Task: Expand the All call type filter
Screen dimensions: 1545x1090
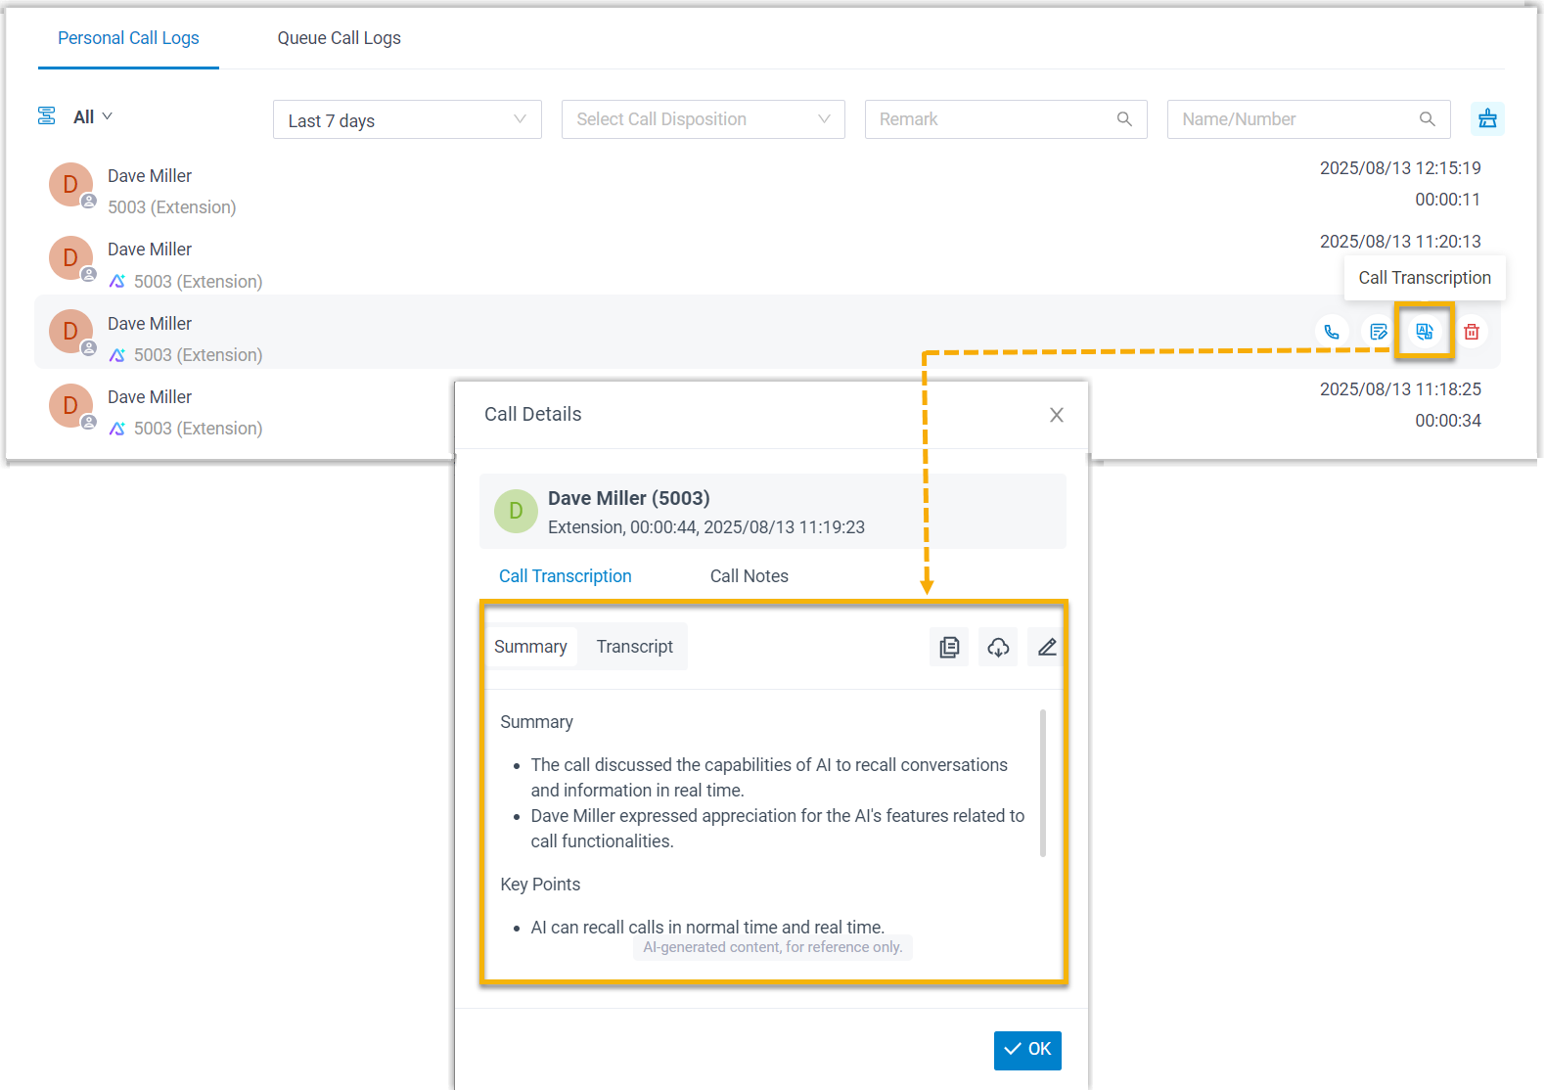Action: [x=93, y=117]
